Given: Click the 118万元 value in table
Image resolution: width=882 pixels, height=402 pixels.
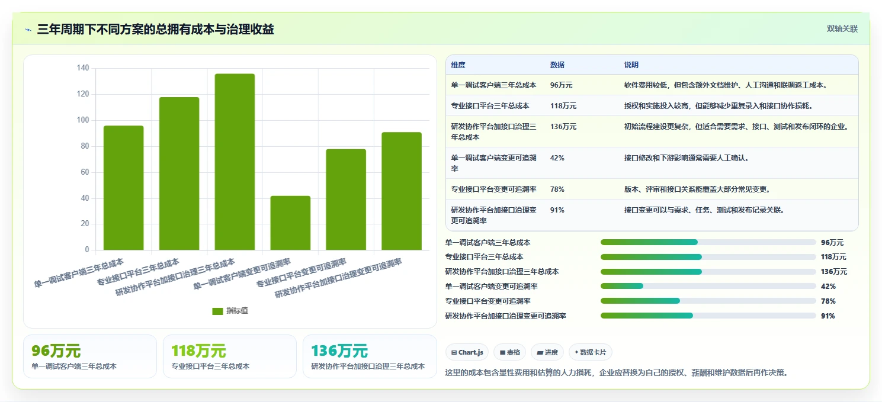Looking at the screenshot, I should tap(563, 106).
